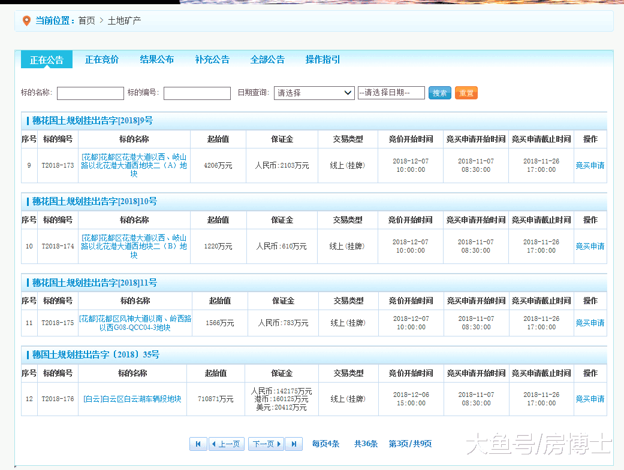This screenshot has width=624, height=470.
Task: Jump to first page using the |◀ pagination icon
Action: pyautogui.click(x=198, y=444)
